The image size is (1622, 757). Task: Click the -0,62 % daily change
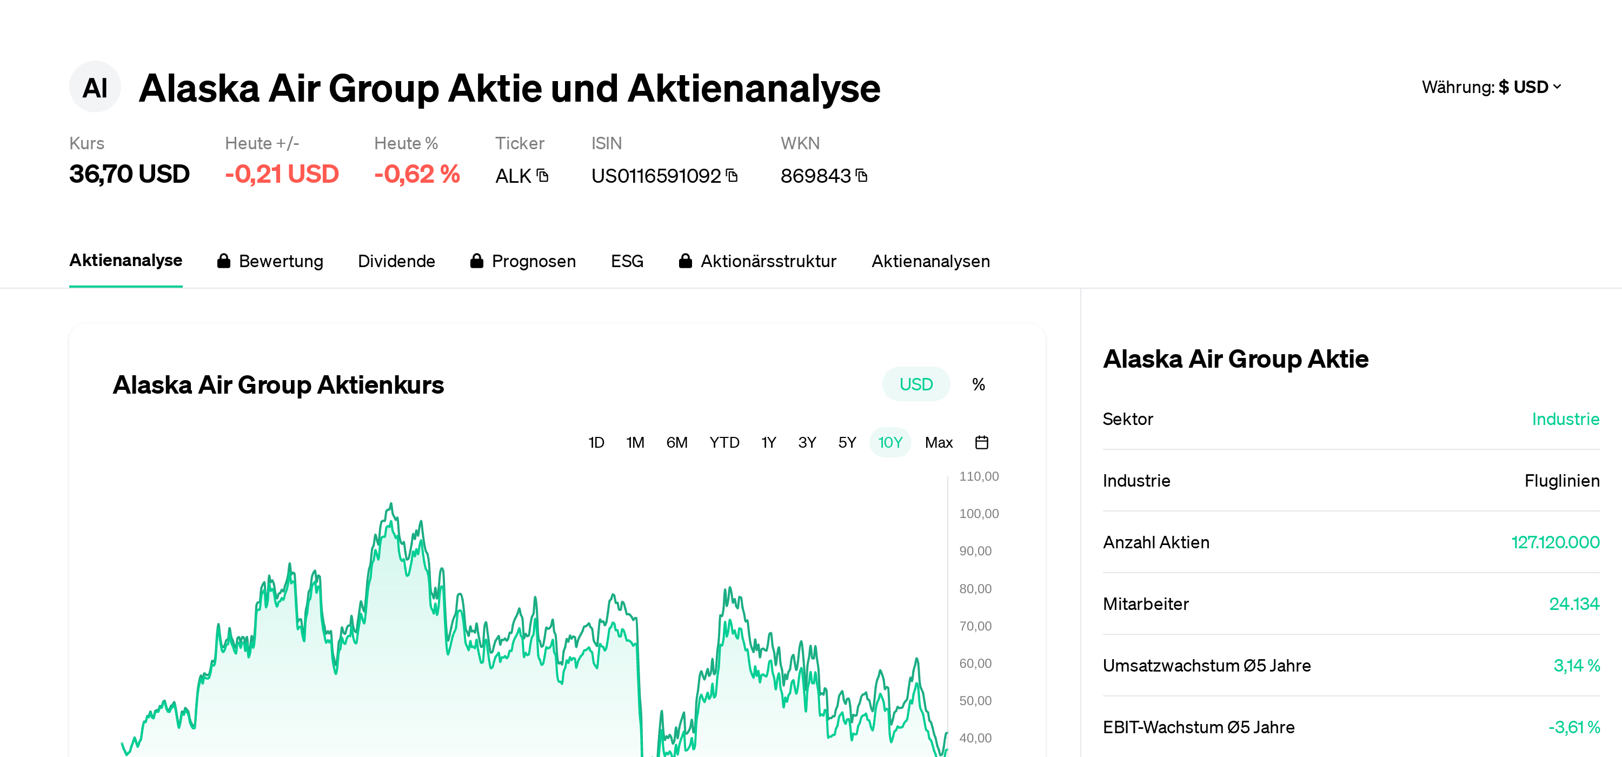(417, 175)
